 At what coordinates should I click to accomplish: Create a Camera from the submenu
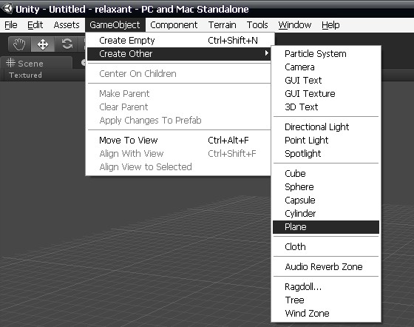[326, 67]
